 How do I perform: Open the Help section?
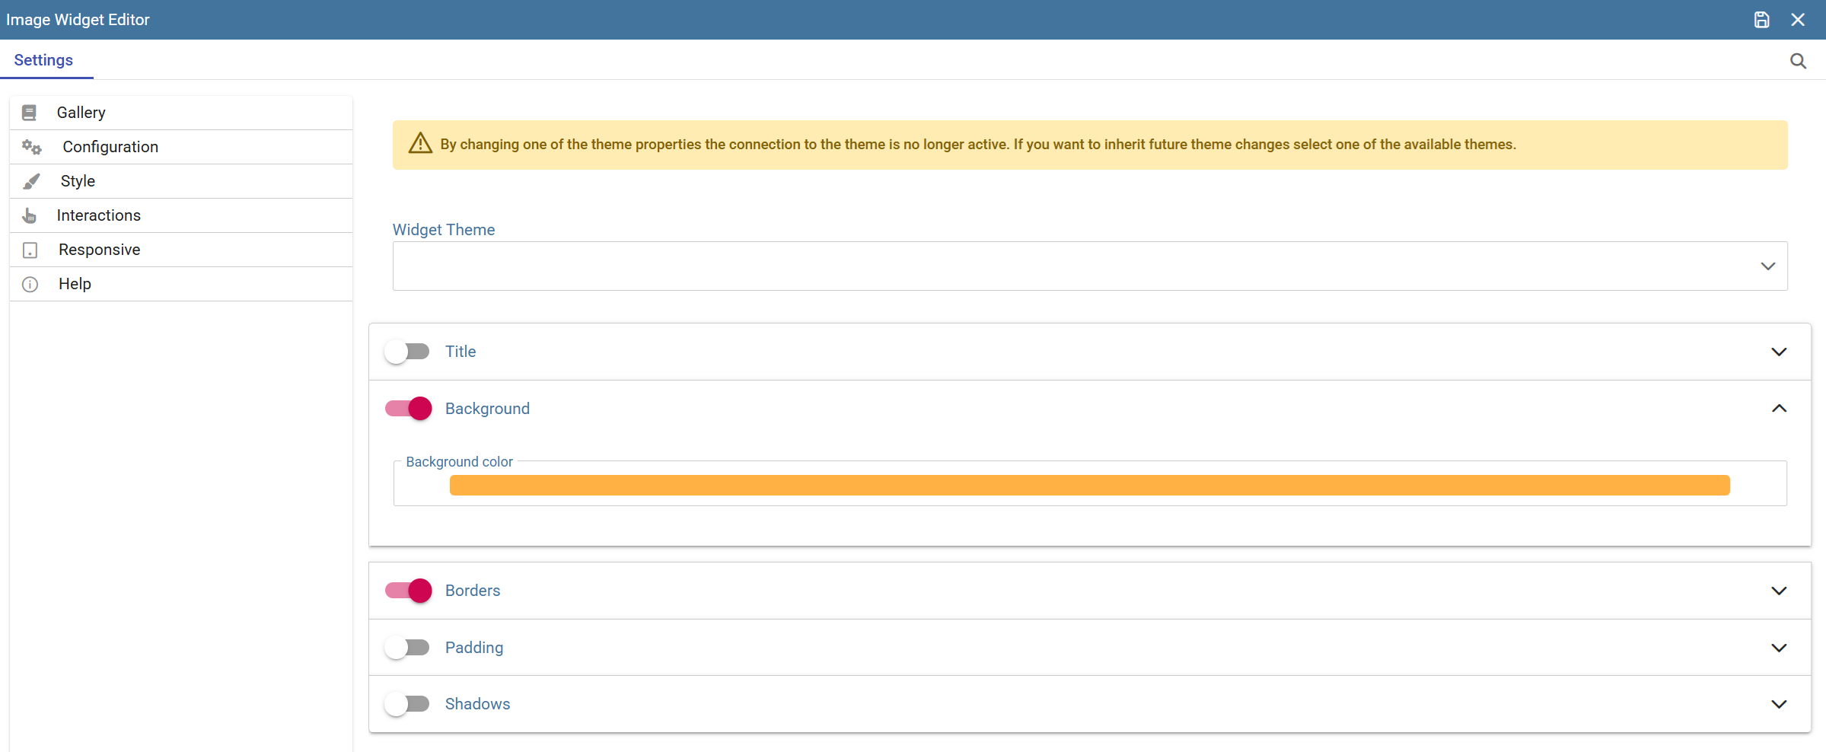click(x=181, y=284)
